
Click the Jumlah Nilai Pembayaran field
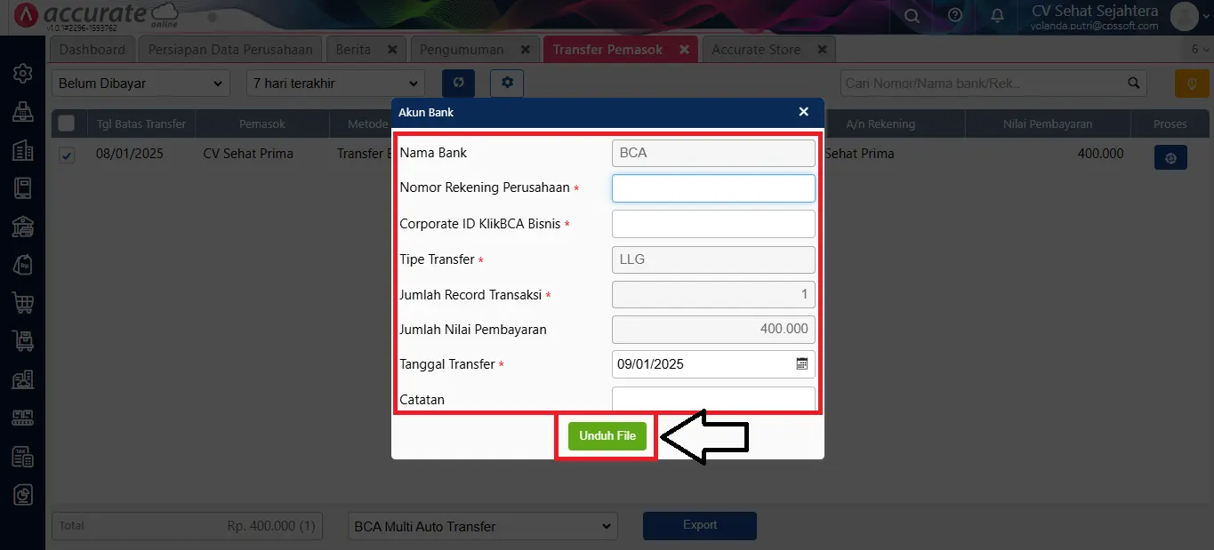(x=713, y=329)
